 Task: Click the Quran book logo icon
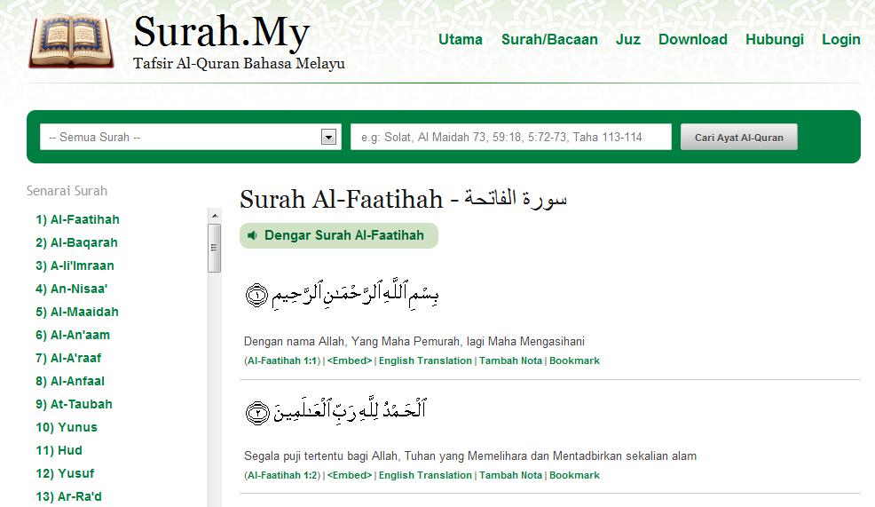71,42
